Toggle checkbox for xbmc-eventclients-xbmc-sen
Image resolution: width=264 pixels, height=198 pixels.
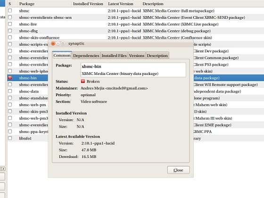(10, 17)
